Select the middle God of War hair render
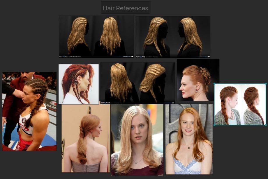 coord(137,83)
